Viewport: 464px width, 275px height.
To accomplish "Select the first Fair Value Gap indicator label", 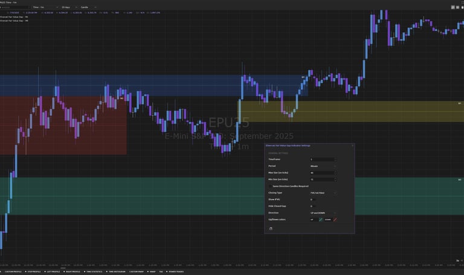I will click(x=14, y=17).
